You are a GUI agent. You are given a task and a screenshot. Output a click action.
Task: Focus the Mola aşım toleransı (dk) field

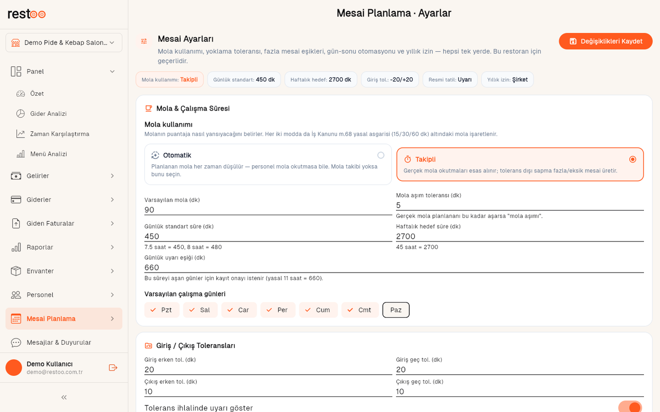520,205
